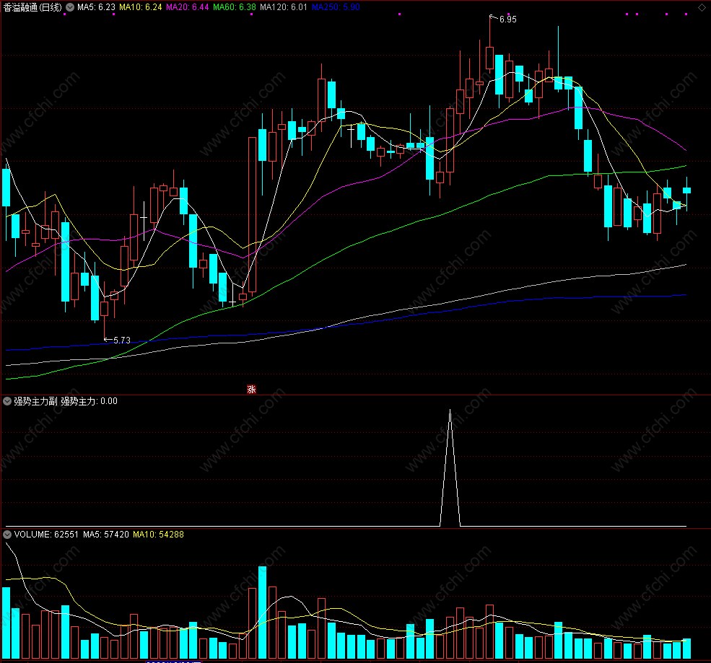This screenshot has width=711, height=663.
Task: Open the VOLUME panel dropdown arrow
Action: point(7,535)
